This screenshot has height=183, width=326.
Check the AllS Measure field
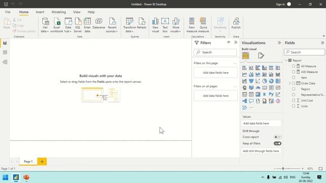(x=293, y=72)
